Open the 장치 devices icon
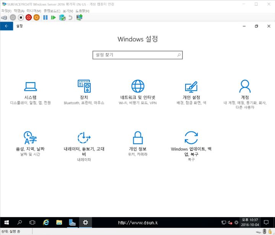Viewport: 275px width, 235px height. pos(84,86)
